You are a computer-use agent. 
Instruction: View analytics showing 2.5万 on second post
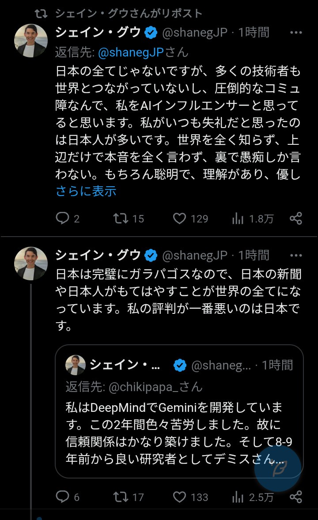tap(238, 497)
